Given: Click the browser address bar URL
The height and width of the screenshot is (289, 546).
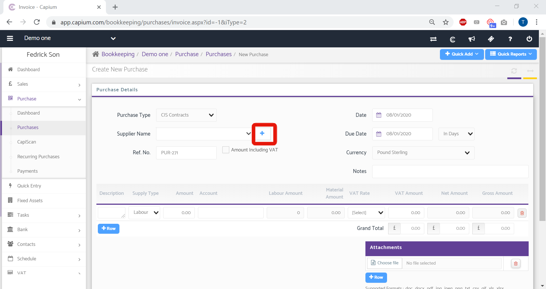Looking at the screenshot, I should [154, 22].
